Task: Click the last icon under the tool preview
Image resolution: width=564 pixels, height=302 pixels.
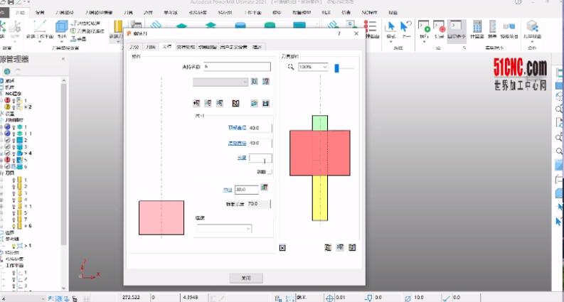Action: 351,247
